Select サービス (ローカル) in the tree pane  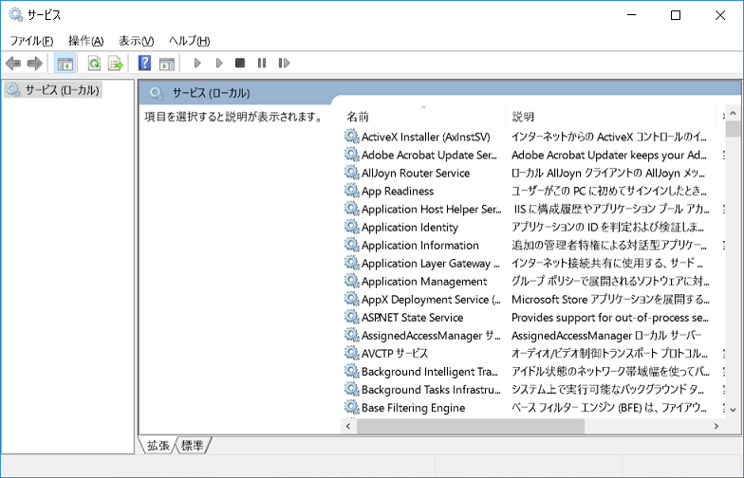coord(63,90)
